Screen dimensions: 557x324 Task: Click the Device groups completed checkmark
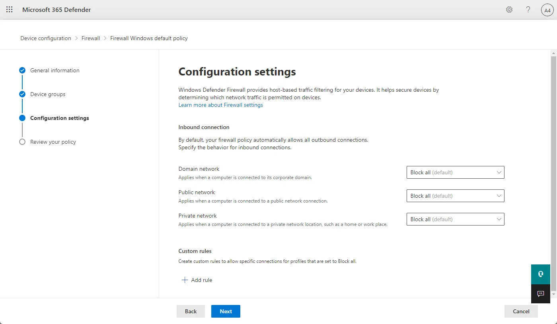click(x=22, y=94)
